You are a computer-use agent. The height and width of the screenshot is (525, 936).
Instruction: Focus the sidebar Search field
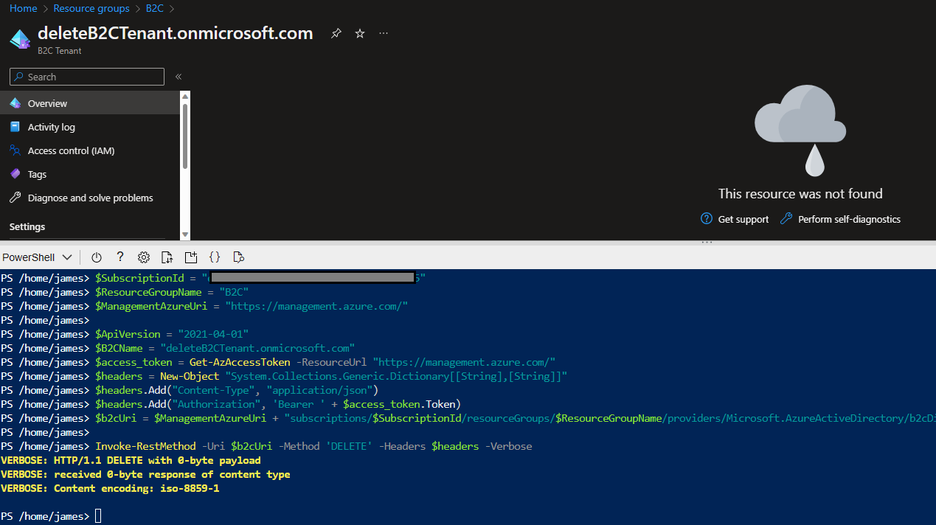point(87,77)
